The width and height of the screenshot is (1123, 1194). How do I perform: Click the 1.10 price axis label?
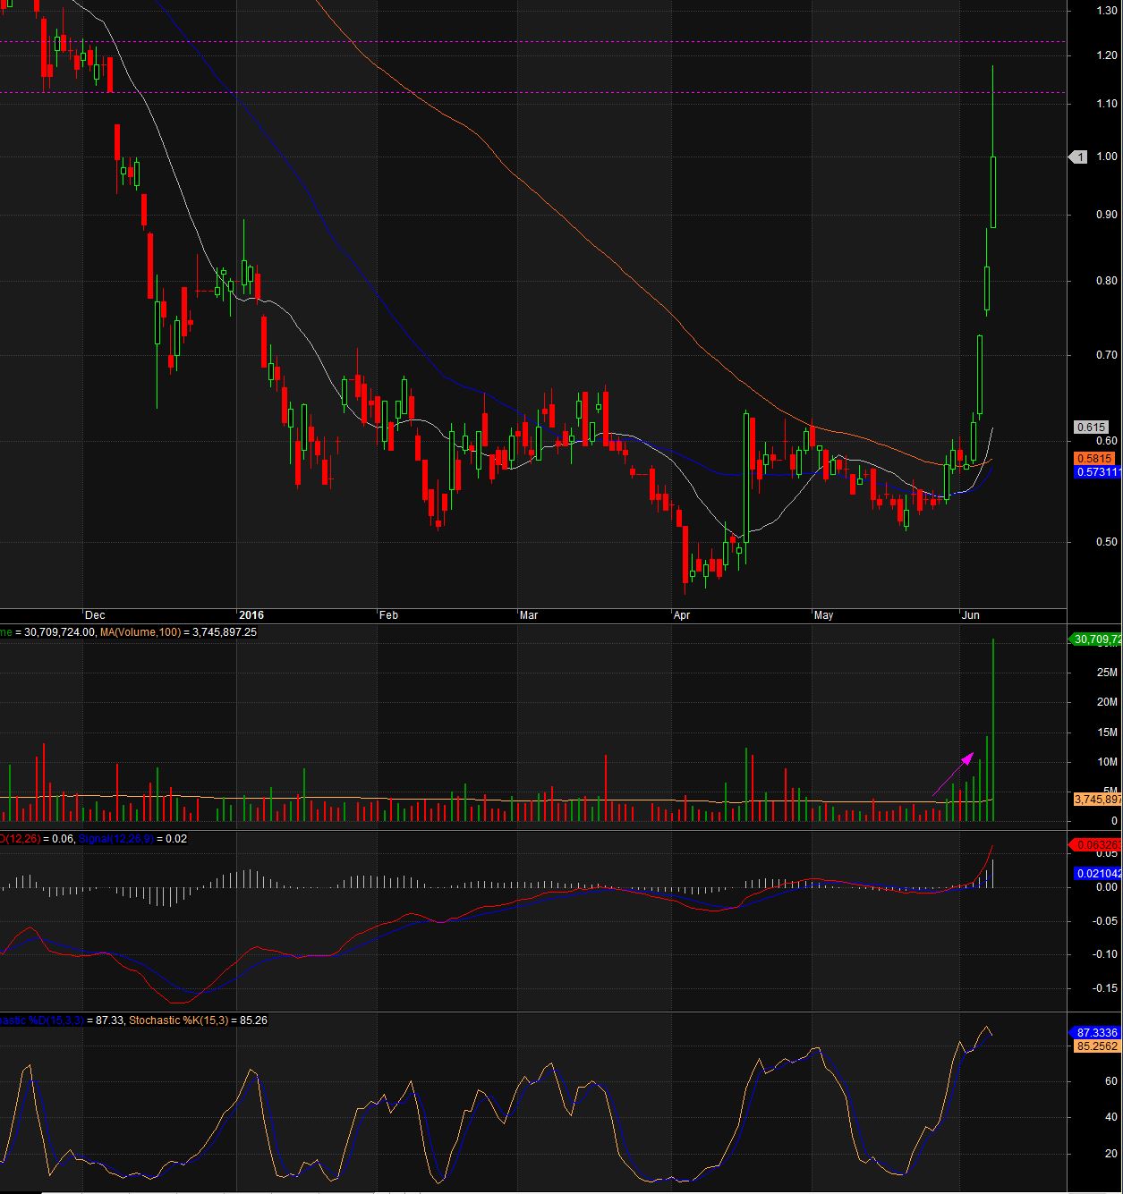coord(1106,104)
